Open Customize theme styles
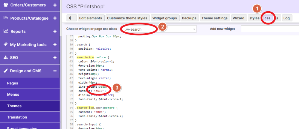Screen dimensions: 299x129 [x=127, y=18]
